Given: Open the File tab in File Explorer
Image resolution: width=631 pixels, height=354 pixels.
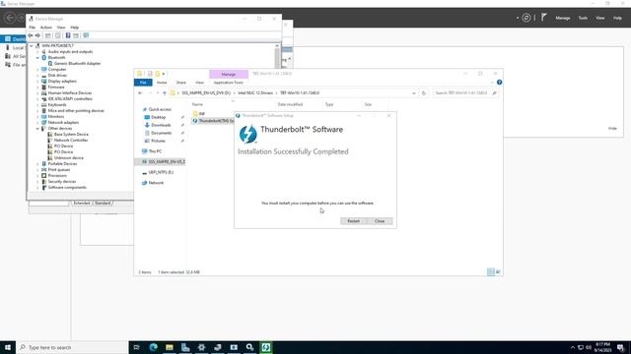Looking at the screenshot, I should coord(143,83).
